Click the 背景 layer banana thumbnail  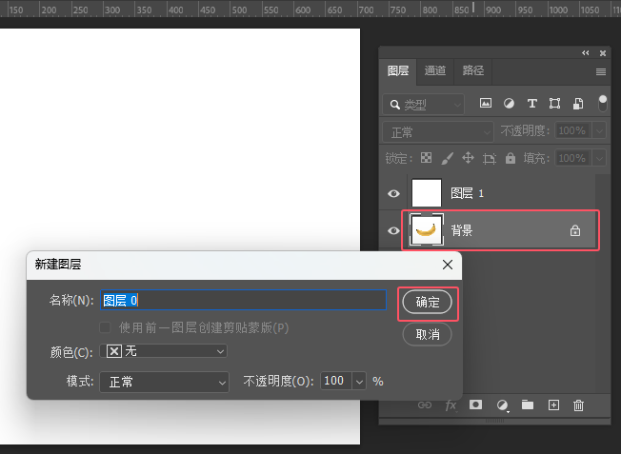[x=427, y=230]
